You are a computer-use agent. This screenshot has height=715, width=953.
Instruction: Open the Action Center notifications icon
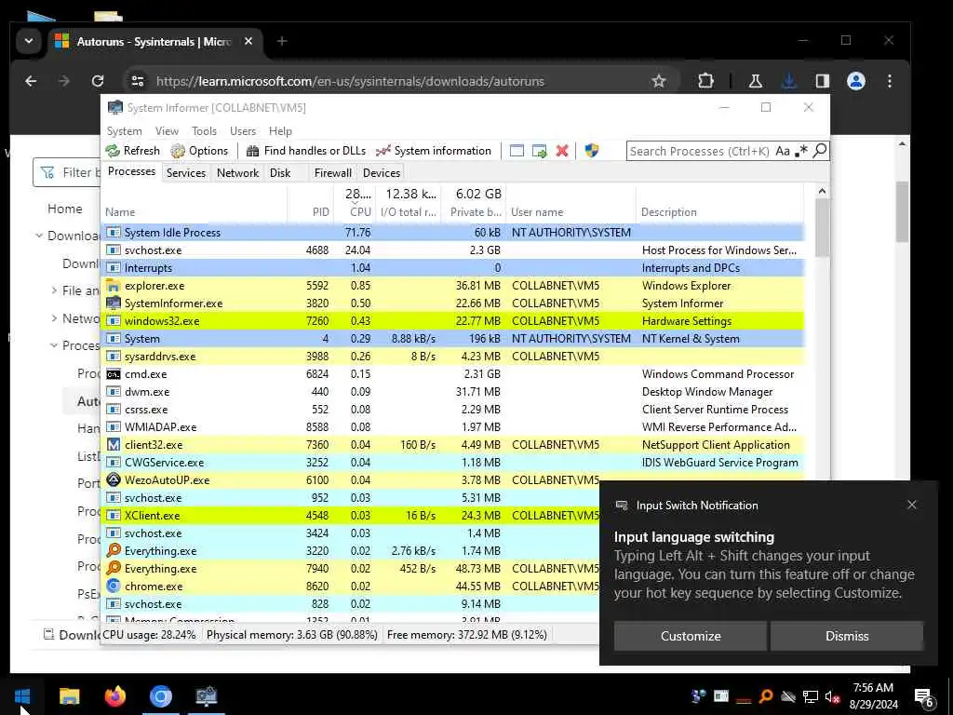924,696
